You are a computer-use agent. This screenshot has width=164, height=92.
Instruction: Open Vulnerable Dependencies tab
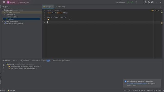pos(61,61)
